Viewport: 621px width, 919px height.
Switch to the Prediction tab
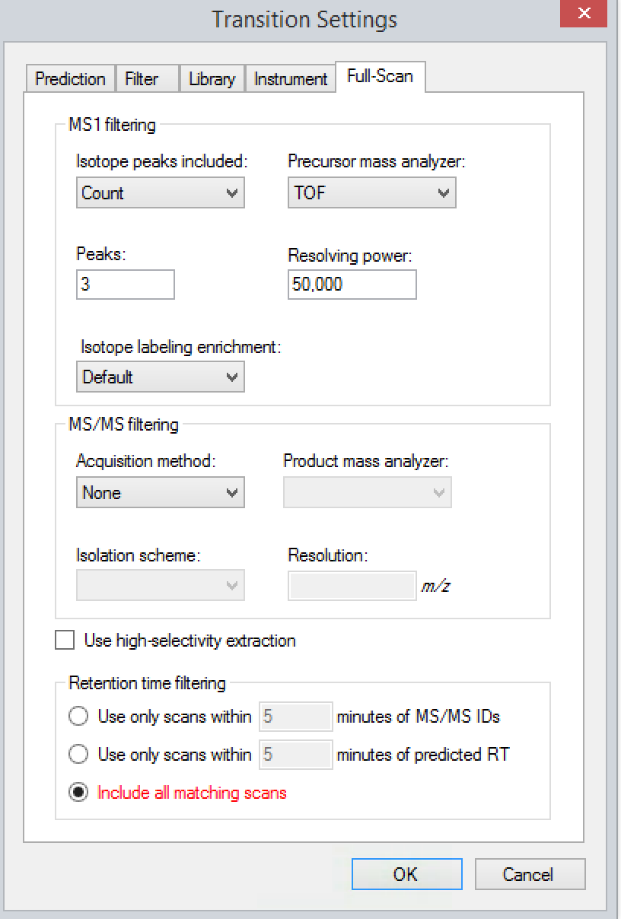pyautogui.click(x=70, y=79)
